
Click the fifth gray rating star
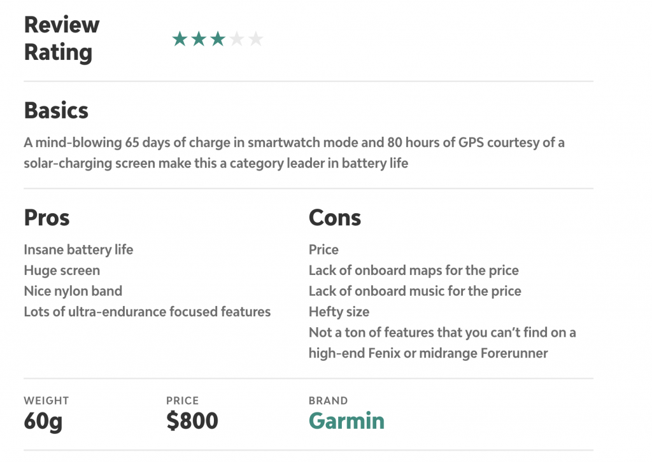click(256, 39)
